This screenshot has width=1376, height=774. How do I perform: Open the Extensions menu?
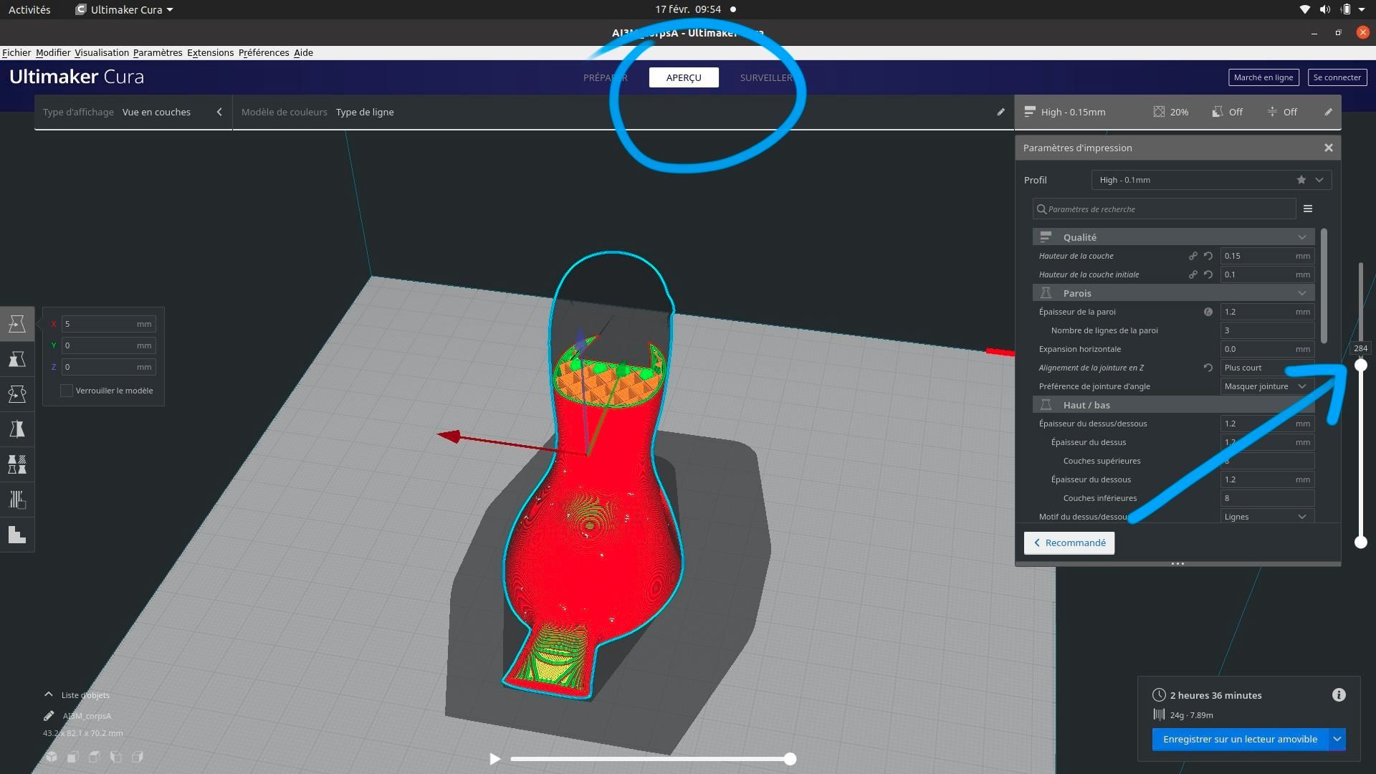(x=210, y=53)
